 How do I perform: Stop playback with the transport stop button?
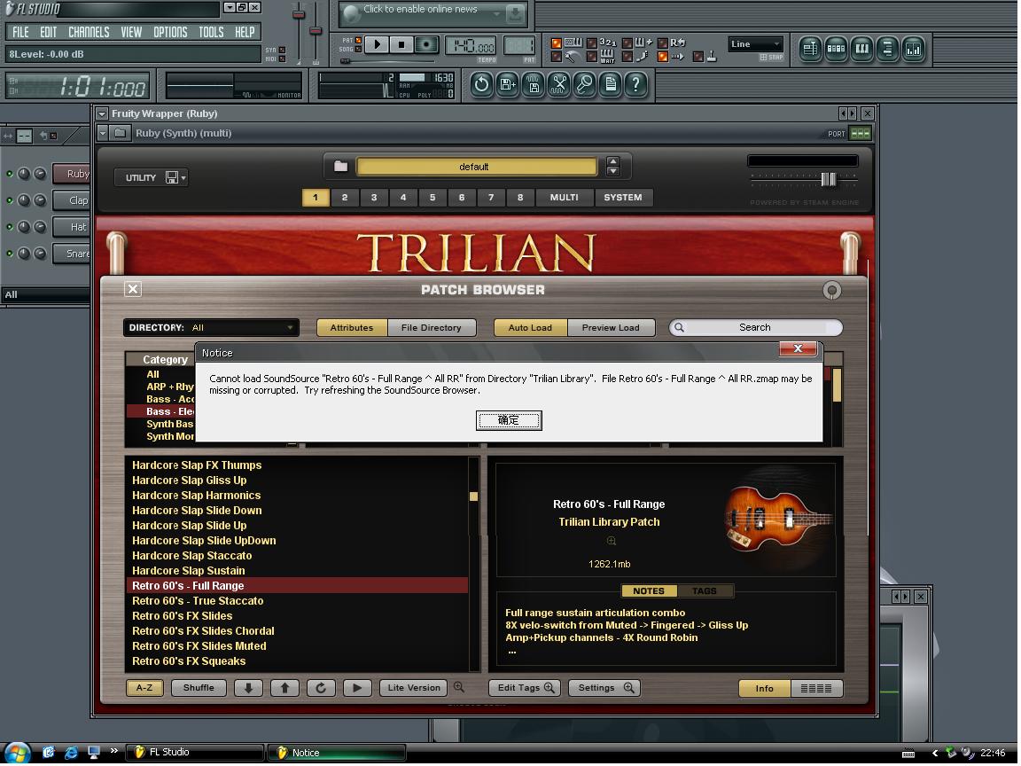coord(401,44)
